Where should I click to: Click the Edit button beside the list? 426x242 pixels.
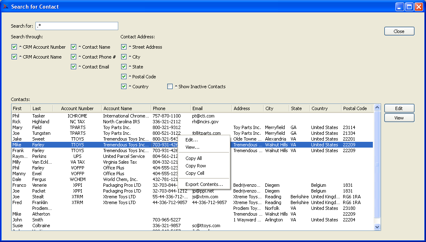pyautogui.click(x=399, y=108)
